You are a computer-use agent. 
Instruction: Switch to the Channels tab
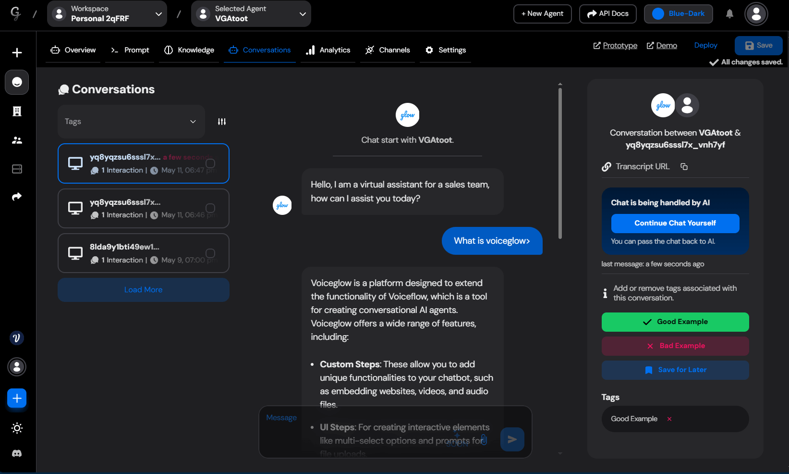click(x=388, y=50)
